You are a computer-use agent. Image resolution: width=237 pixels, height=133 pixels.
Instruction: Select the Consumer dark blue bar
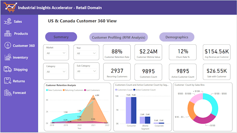[x=134, y=110]
